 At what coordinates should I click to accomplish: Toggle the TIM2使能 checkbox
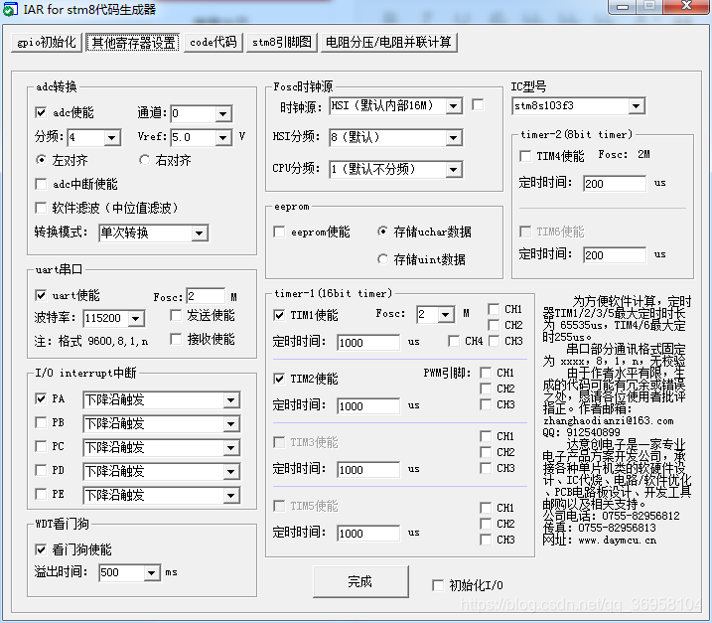[x=279, y=379]
